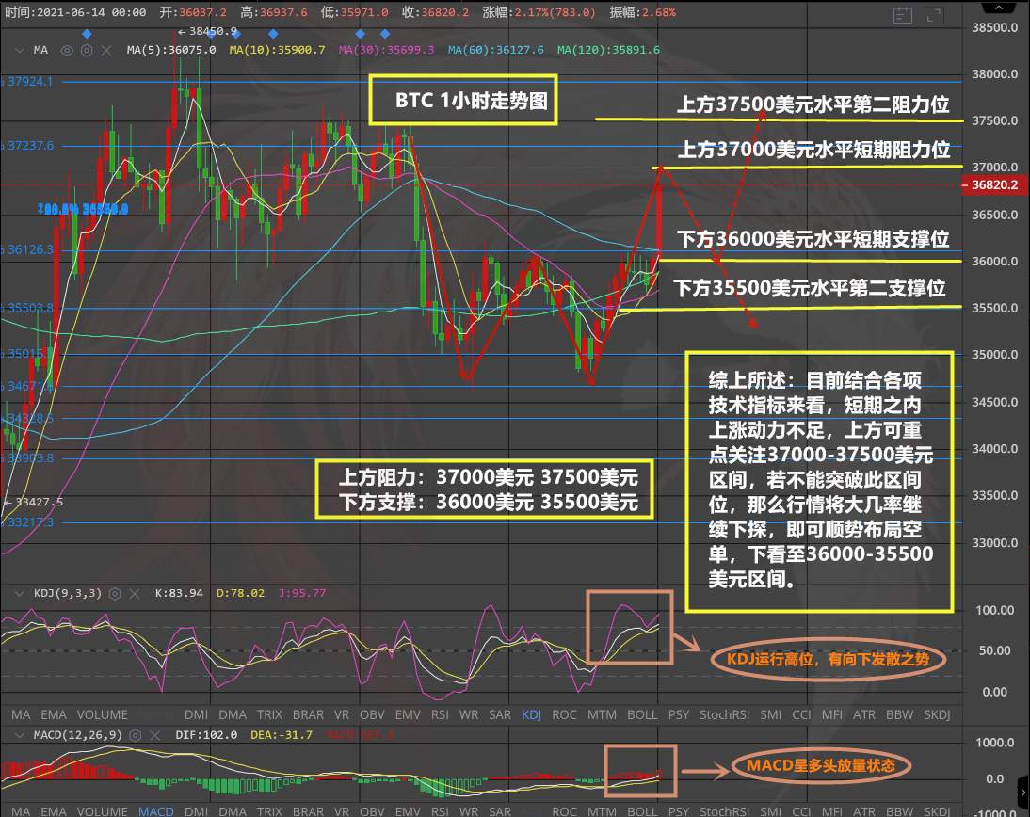The width and height of the screenshot is (1030, 817).
Task: Click the DEA:-31.7 MACD legend value
Action: 282,735
